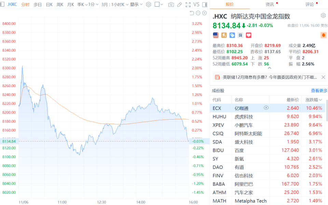
Task: Open the 1分 minute interval dropdown
Action: point(93,4)
